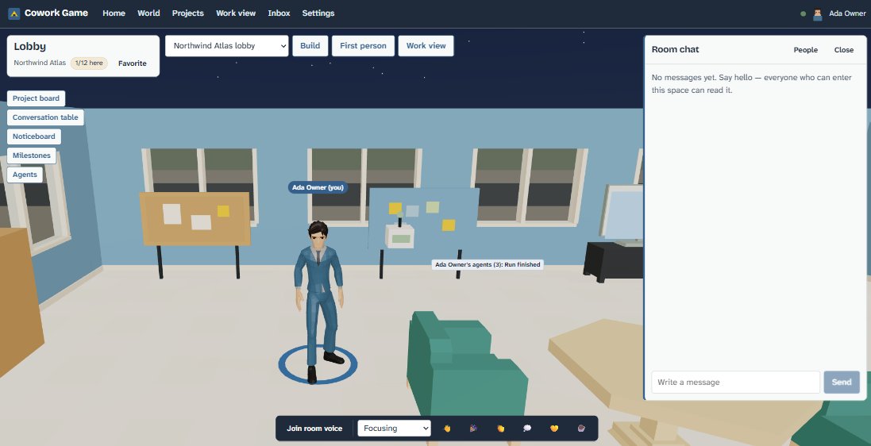The height and width of the screenshot is (446, 871).
Task: Open the Northwind Atlas lobby room dropdown
Action: tap(226, 46)
